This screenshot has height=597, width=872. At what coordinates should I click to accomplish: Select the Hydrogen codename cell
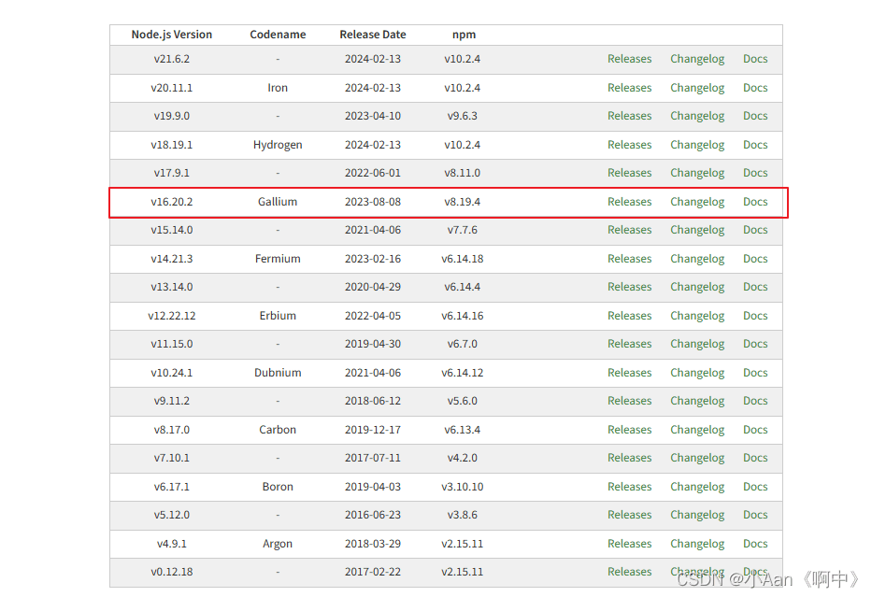[277, 145]
